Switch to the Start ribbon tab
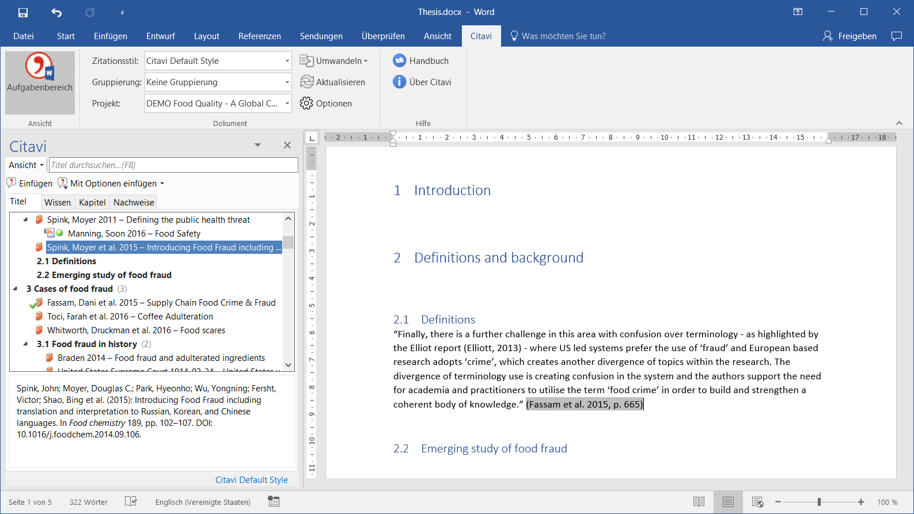 [x=66, y=36]
